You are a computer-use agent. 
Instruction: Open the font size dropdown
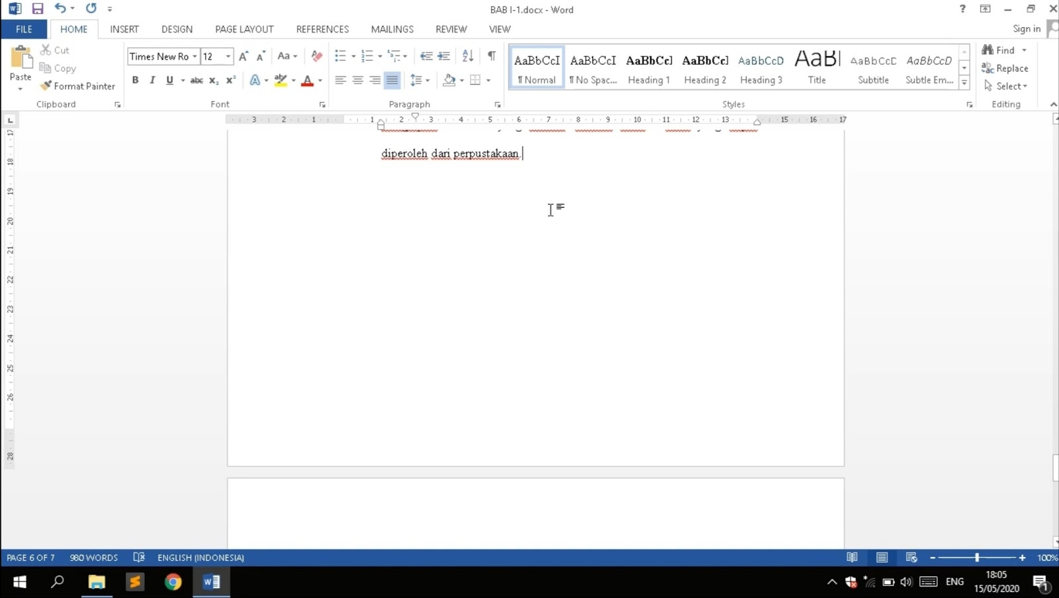(x=228, y=56)
